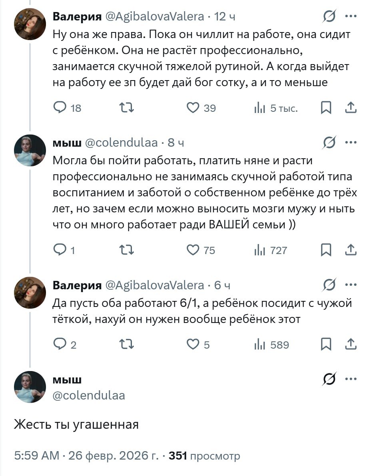
Task: Repost the first tweet by Валерия
Action: 127,107
